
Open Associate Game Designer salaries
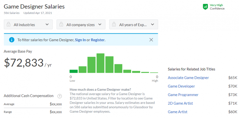click(188, 78)
